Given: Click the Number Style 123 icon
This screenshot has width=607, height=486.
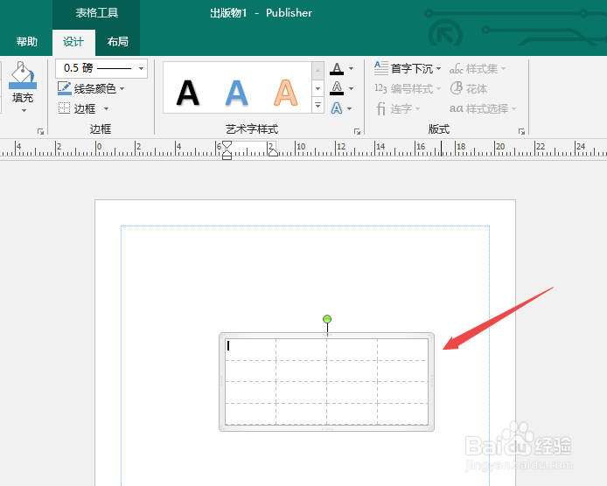Looking at the screenshot, I should [x=380, y=88].
